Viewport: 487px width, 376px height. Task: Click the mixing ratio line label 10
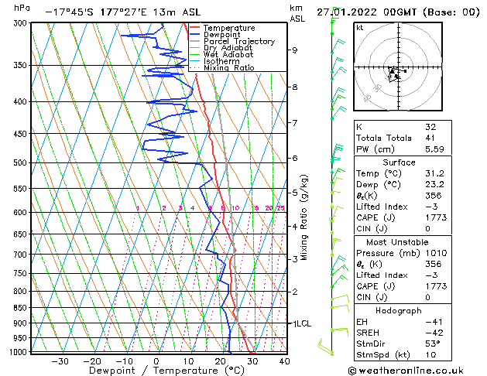[235, 208]
